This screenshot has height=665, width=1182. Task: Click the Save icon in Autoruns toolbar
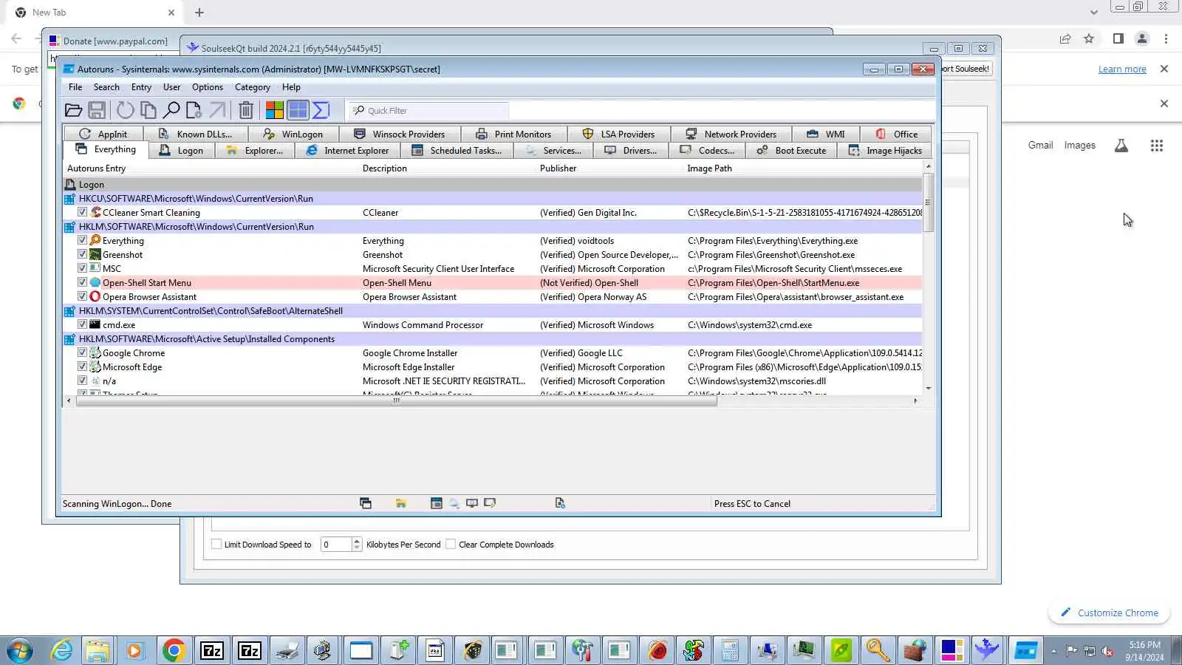point(97,111)
